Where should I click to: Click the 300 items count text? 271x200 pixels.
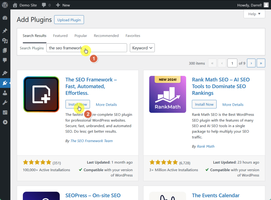pyautogui.click(x=197, y=63)
